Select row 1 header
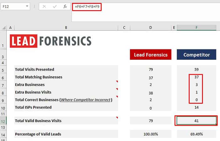Screen dimensions: 220x141 pos(3,40)
